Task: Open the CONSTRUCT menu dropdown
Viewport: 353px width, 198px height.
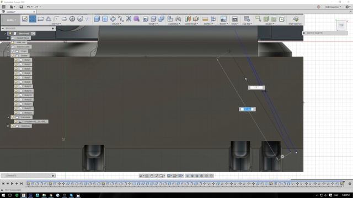Action: point(191,24)
